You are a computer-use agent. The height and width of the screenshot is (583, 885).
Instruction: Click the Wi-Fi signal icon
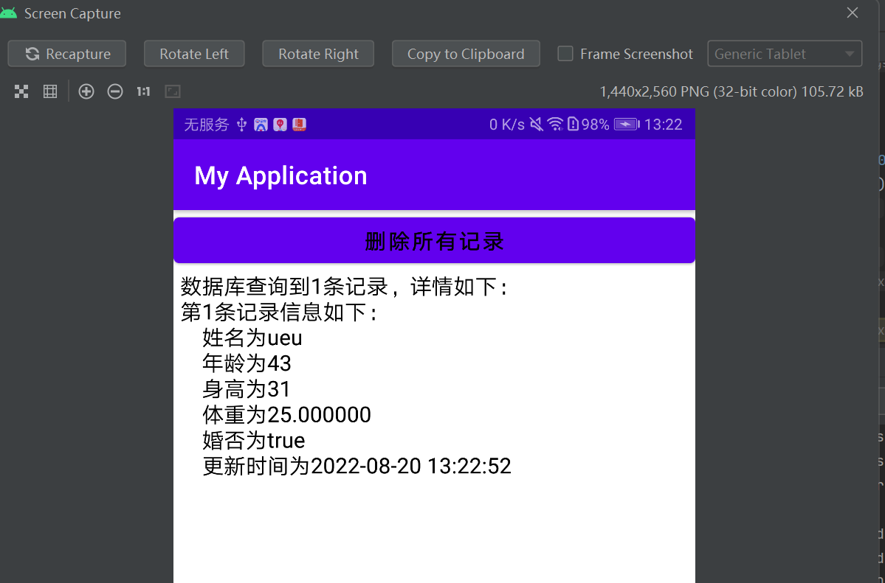point(555,124)
